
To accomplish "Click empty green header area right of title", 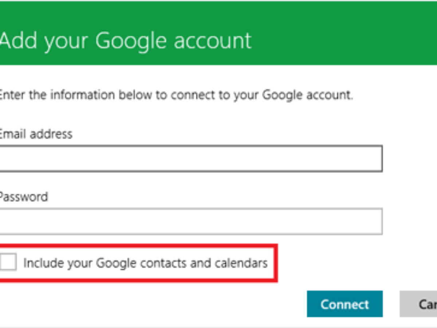I will tap(346, 36).
